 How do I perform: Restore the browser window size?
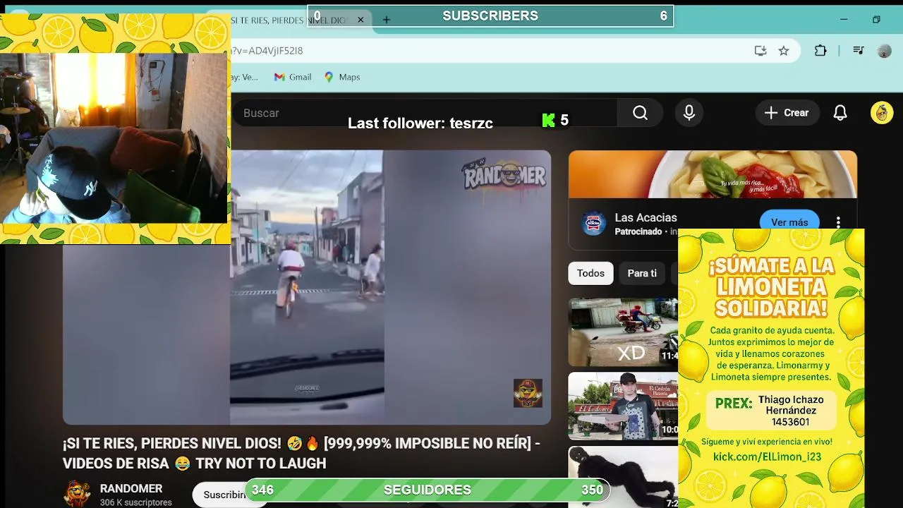point(876,20)
